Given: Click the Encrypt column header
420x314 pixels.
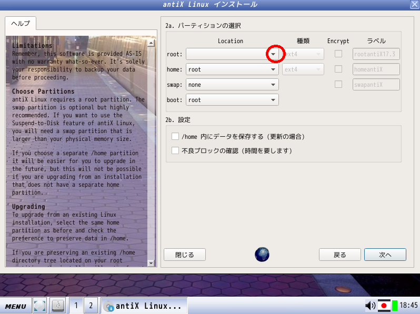Looking at the screenshot, I should pos(338,41).
